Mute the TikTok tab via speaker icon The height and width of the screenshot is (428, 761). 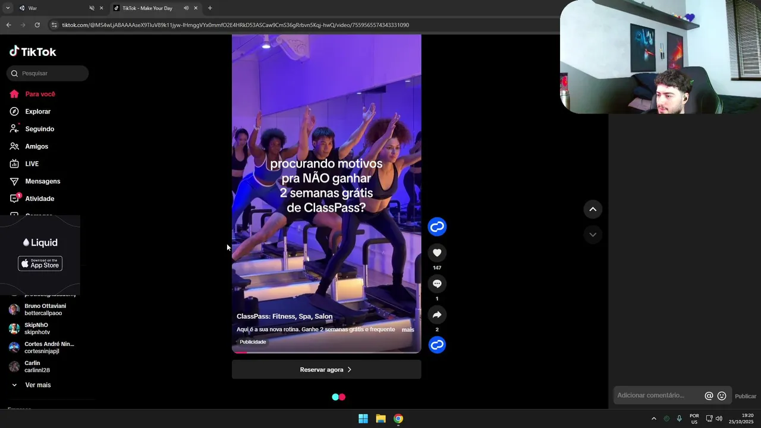tap(186, 8)
